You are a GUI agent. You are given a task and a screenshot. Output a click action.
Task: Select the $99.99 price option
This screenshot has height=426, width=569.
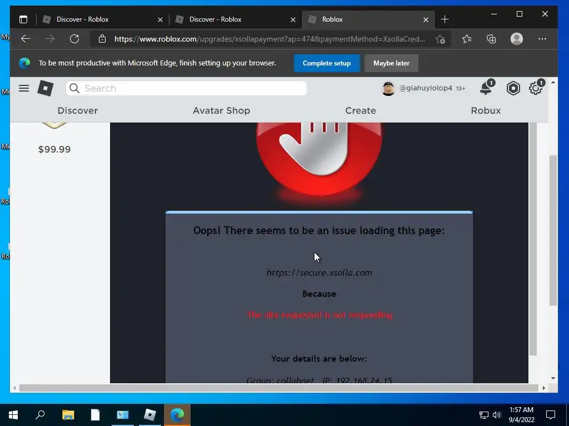coord(54,149)
